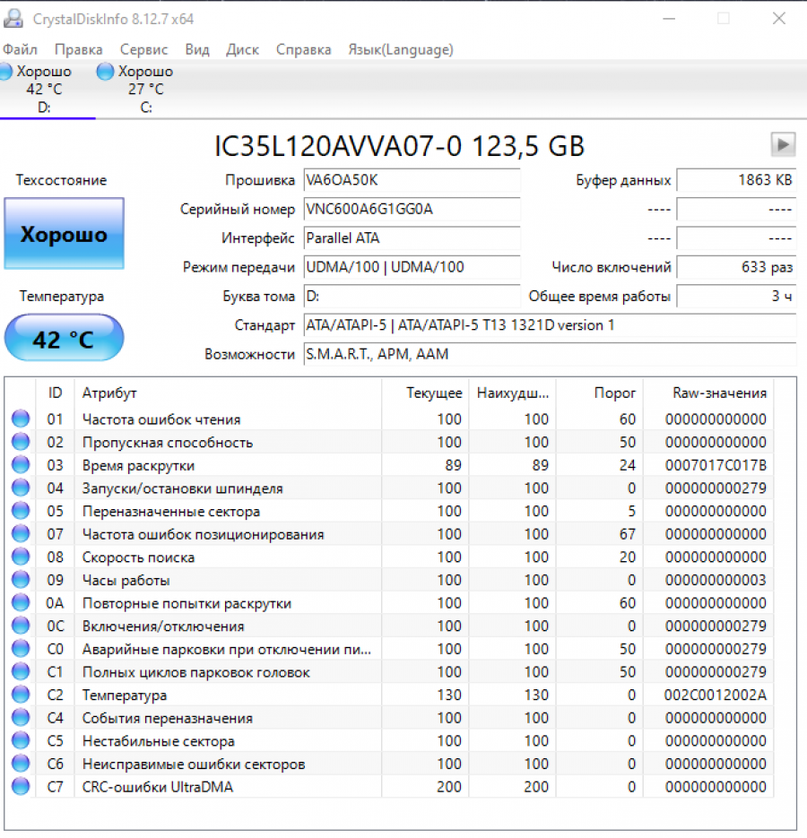Open the Диск menu
The height and width of the screenshot is (838, 807).
pyautogui.click(x=242, y=49)
